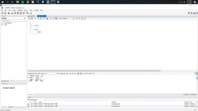Click the Revert button below result grid
198x111 pixels.
pos(194,95)
